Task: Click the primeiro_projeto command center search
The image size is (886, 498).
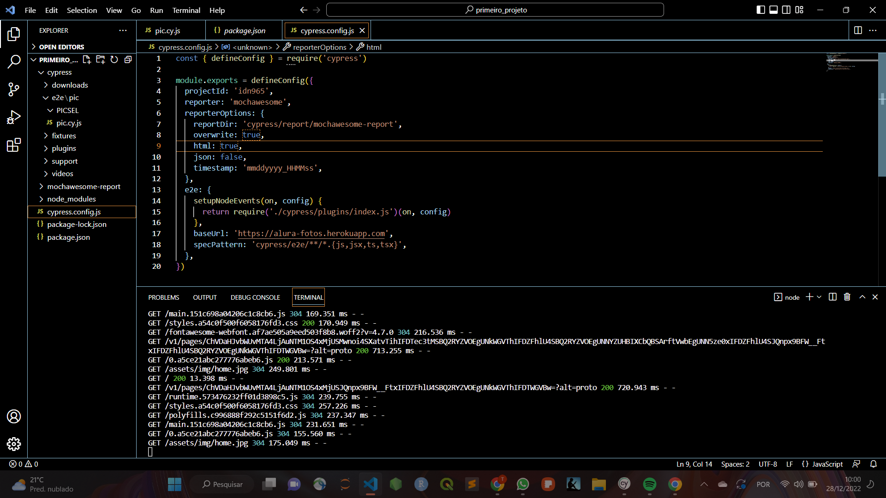Action: click(x=495, y=10)
